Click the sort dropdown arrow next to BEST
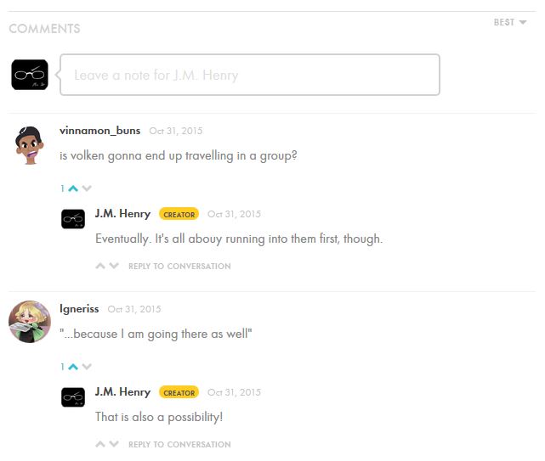545x461 pixels. [x=523, y=23]
